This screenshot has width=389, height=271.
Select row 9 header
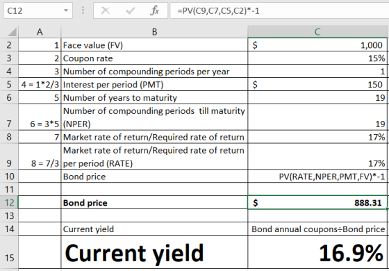click(x=9, y=156)
